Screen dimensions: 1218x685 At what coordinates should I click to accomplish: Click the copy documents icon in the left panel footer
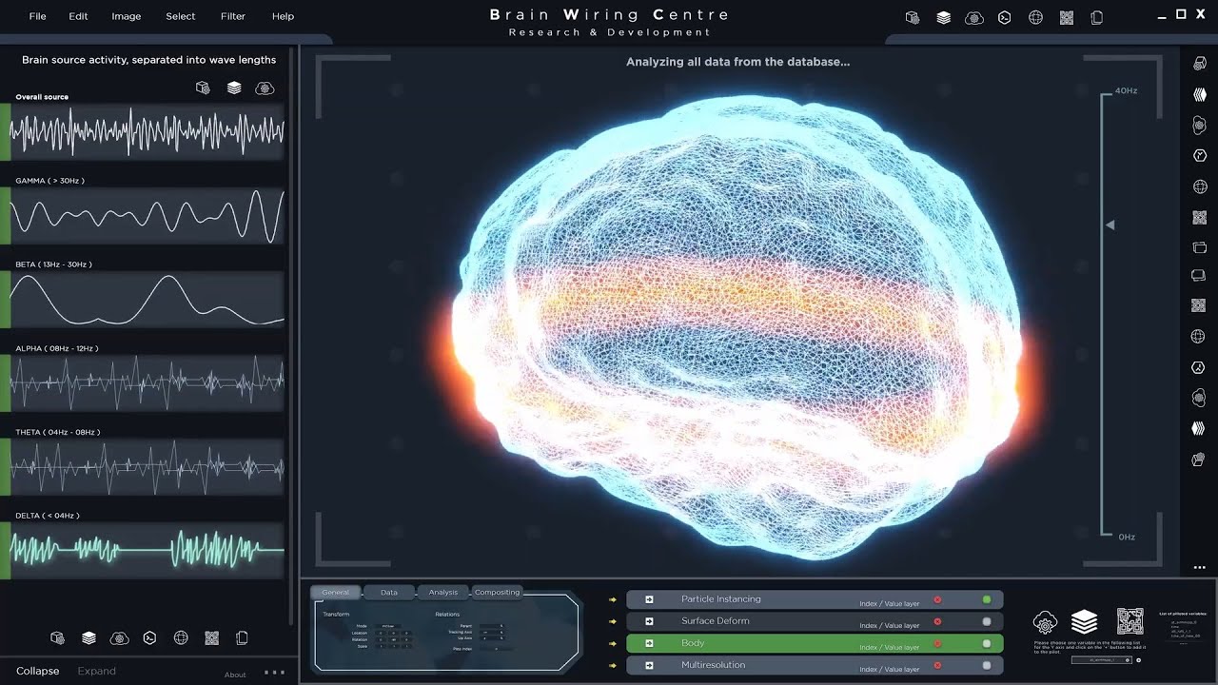(x=242, y=637)
